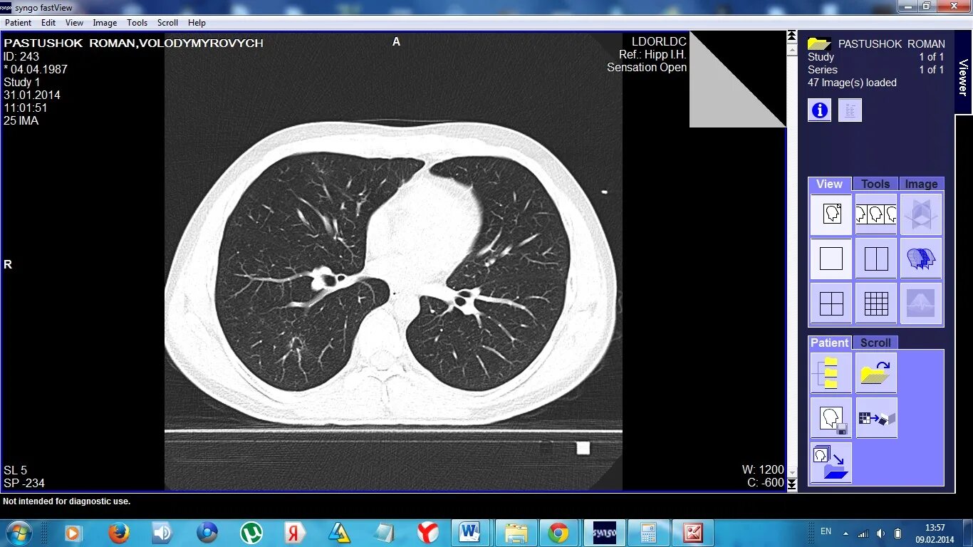
Task: Click the open folder with arrow icon
Action: click(x=876, y=373)
